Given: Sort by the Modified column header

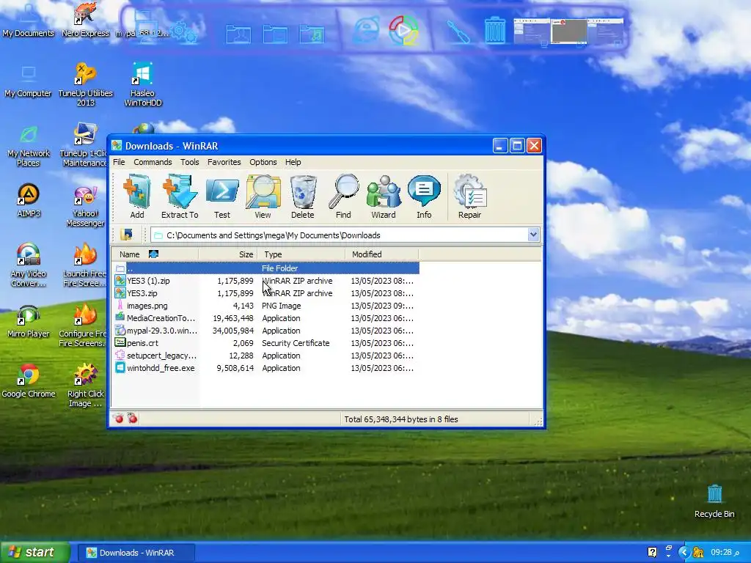Looking at the screenshot, I should pos(382,254).
